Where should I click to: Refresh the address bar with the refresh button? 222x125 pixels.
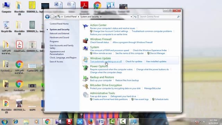coord(135,17)
